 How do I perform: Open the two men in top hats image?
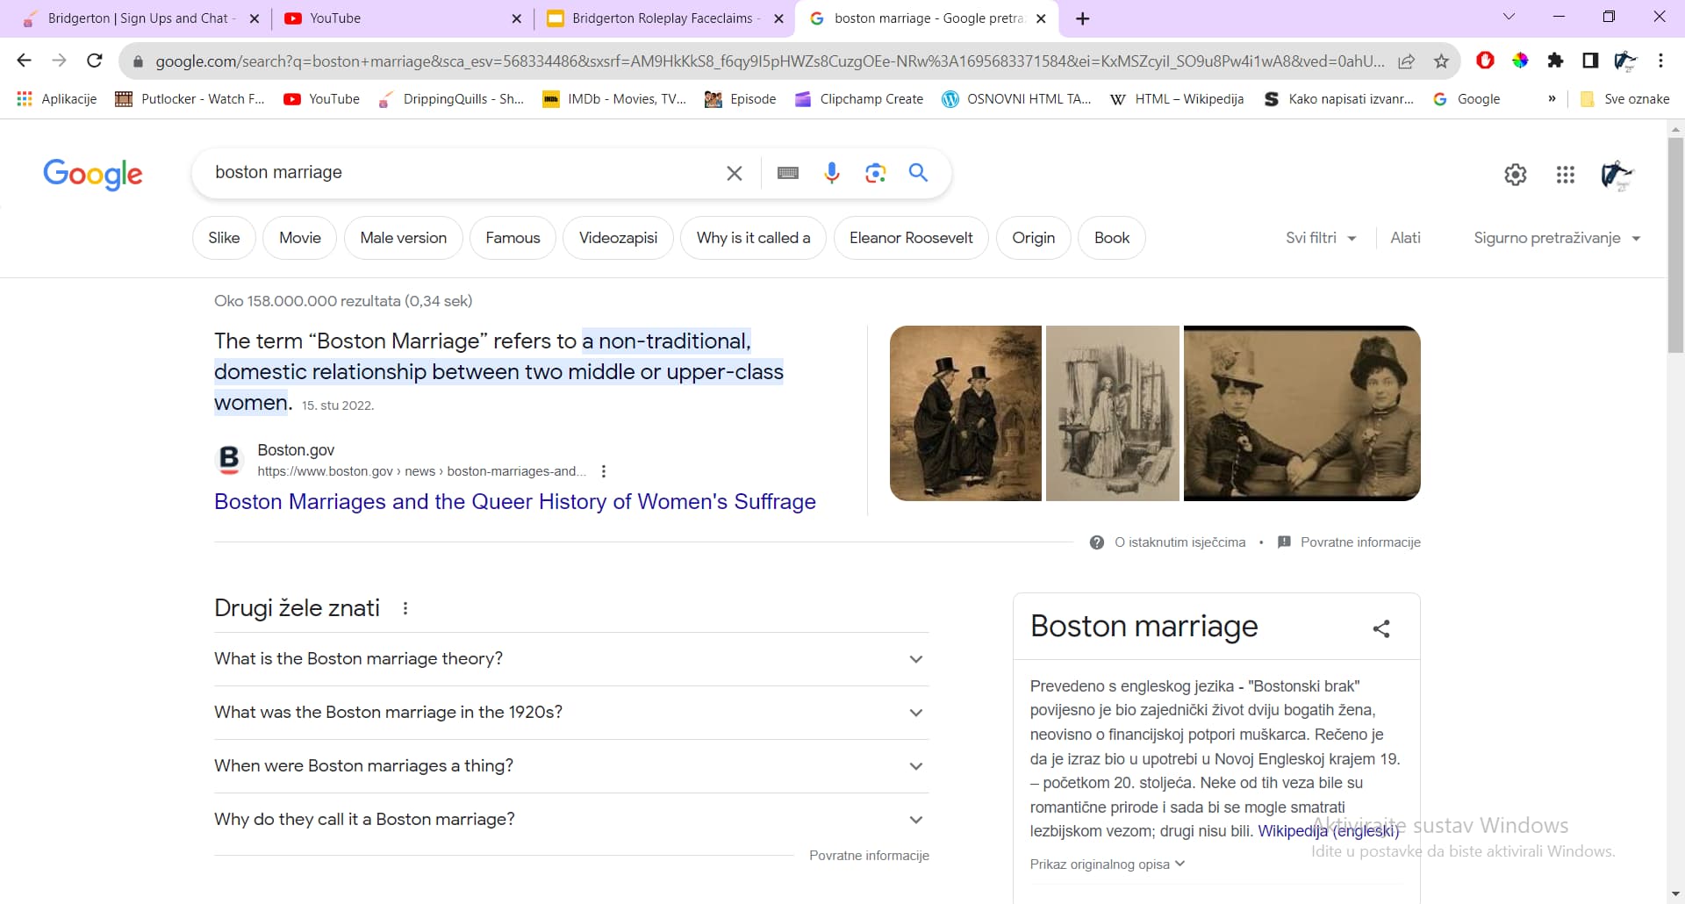[x=965, y=413]
